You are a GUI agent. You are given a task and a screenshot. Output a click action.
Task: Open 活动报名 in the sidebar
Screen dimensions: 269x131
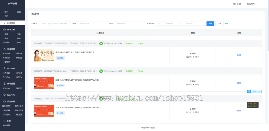coord(6,43)
